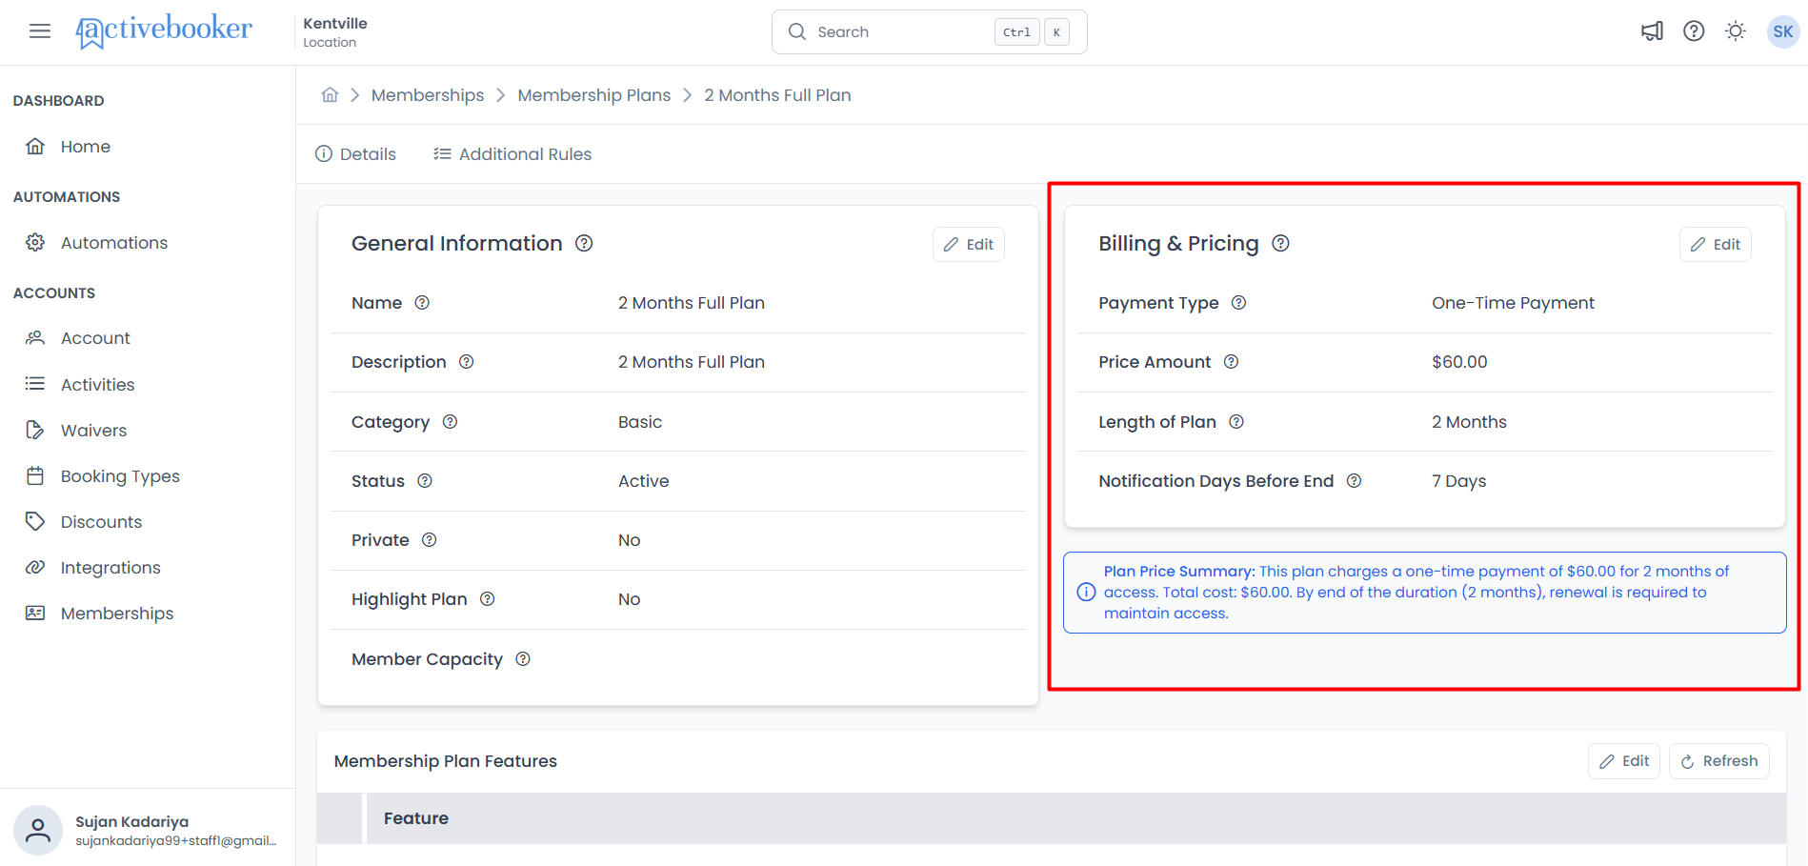Click the help icon next to Price Amount
The width and height of the screenshot is (1808, 866).
coord(1232,362)
